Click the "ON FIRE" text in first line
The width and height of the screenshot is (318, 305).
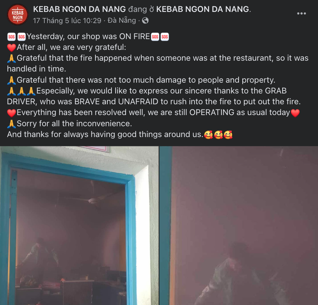click(x=135, y=36)
